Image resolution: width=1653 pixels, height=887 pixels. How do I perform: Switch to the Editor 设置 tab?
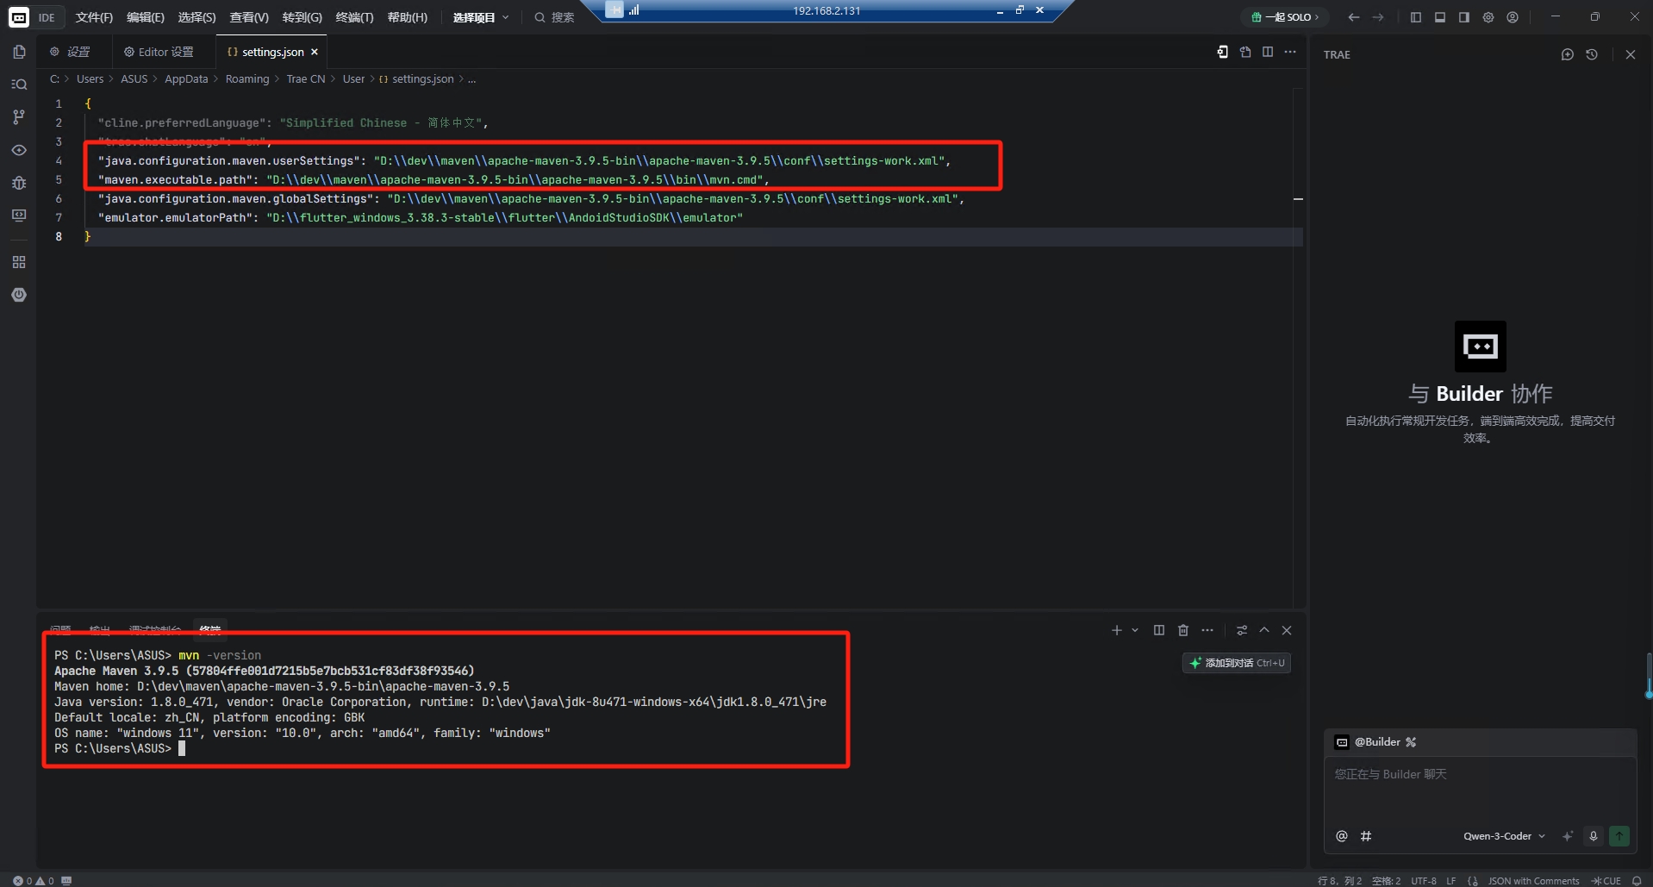point(159,52)
